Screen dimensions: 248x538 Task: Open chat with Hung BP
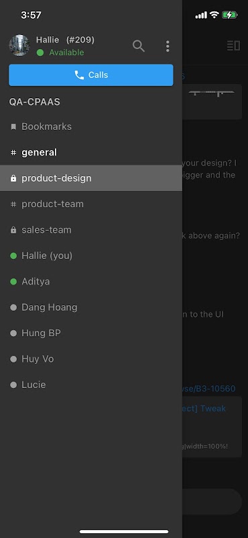[91, 333]
